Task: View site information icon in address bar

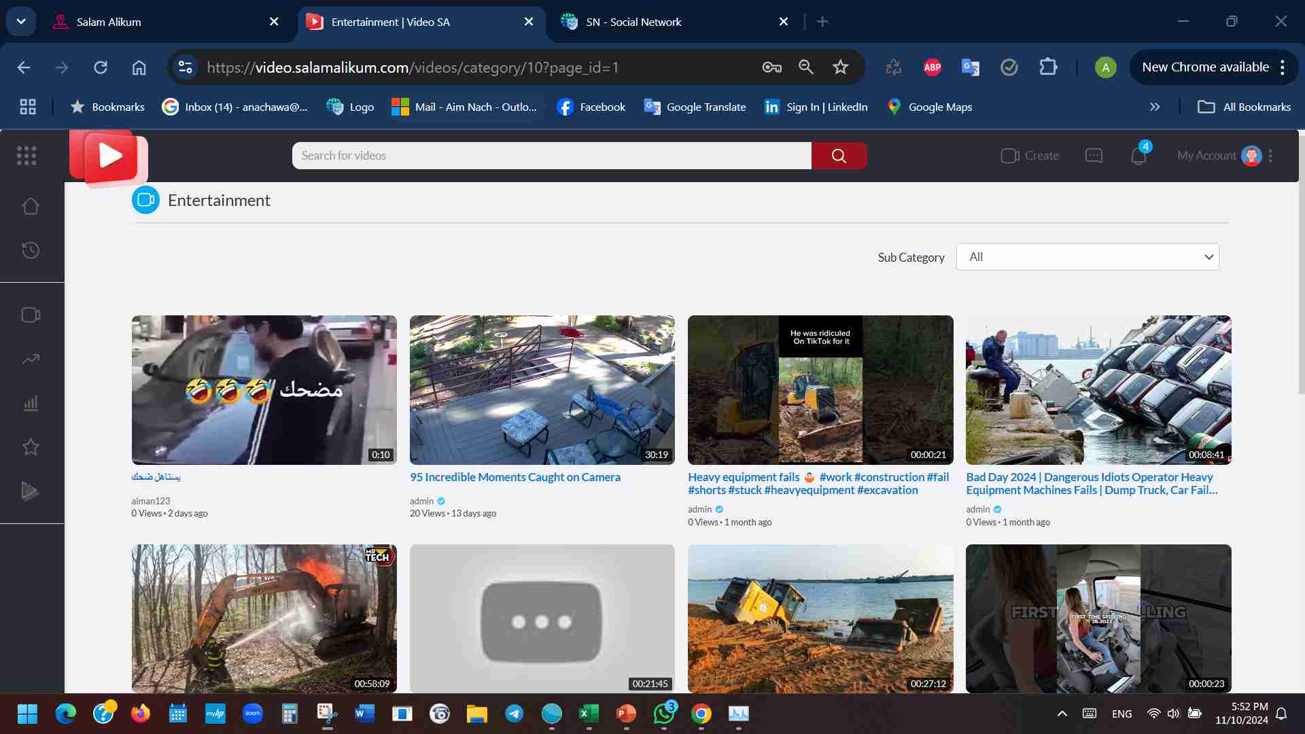Action: pos(186,67)
